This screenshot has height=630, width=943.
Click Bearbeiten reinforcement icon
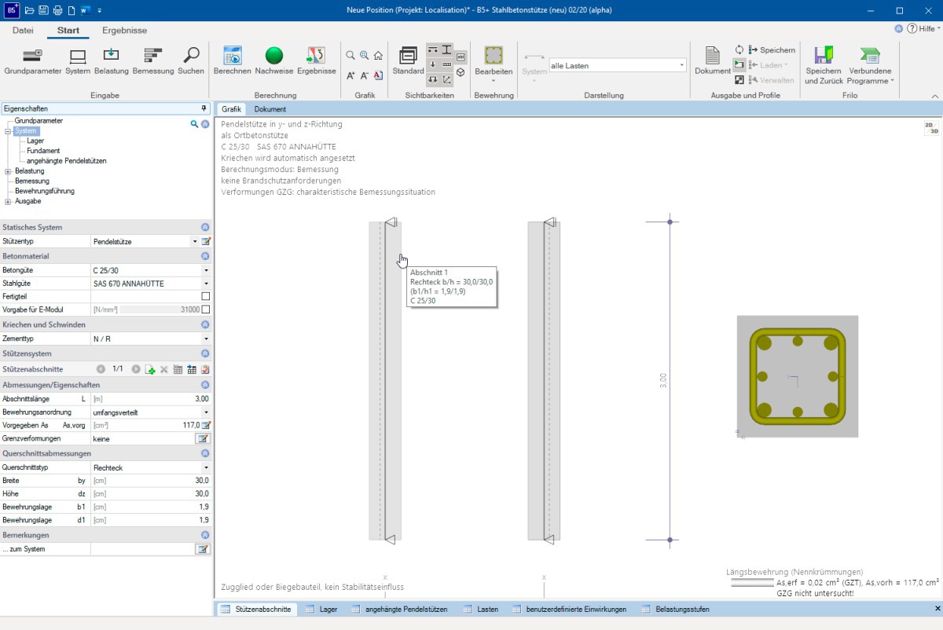[x=494, y=55]
